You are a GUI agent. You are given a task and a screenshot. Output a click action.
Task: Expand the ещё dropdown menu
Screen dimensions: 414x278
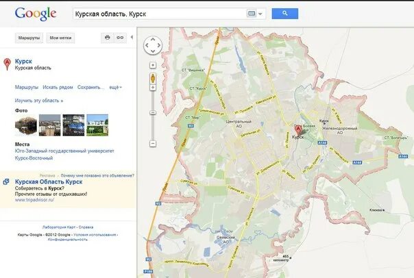click(x=115, y=87)
